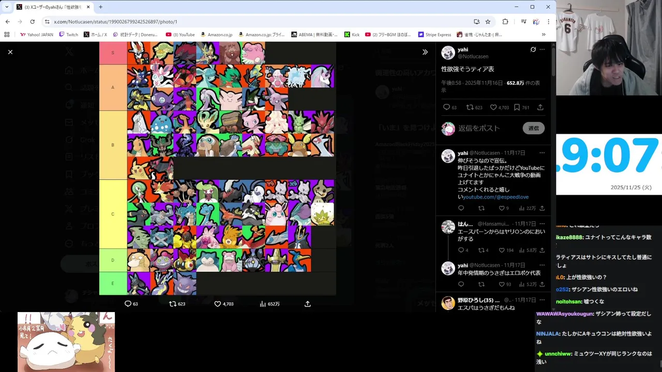The width and height of the screenshot is (662, 372).
Task: Click the URL address bar
Action: pos(259,22)
